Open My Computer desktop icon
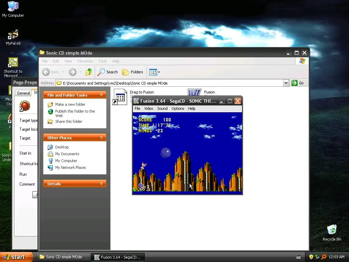The height and width of the screenshot is (262, 349). pyautogui.click(x=13, y=9)
